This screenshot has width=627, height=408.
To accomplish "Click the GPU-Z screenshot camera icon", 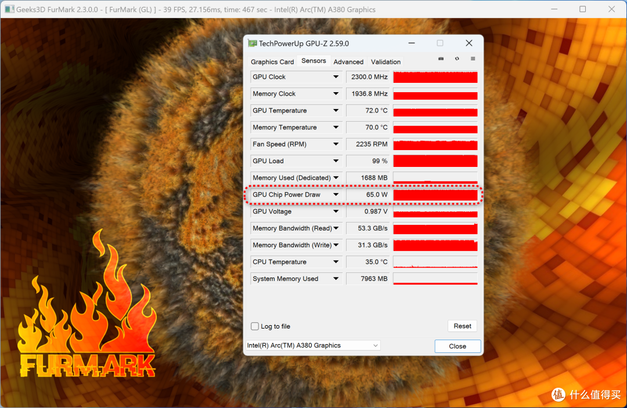I will pos(441,59).
